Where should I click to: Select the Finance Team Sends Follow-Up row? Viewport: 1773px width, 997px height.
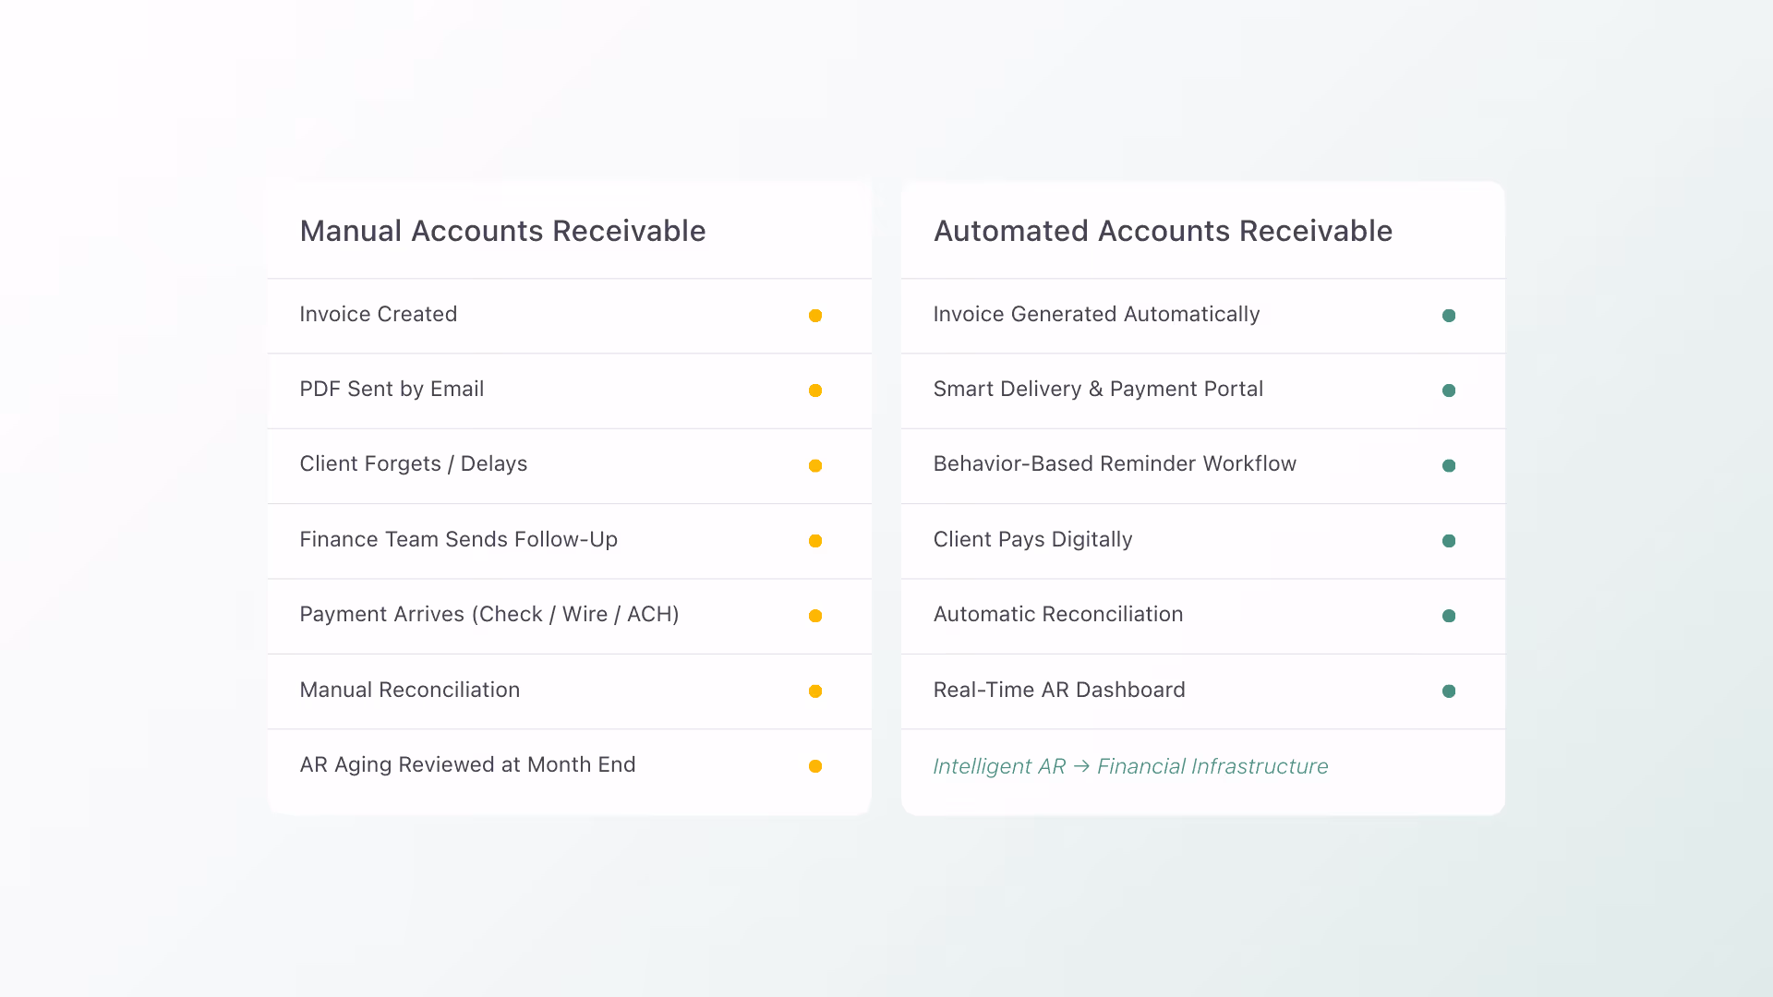[x=570, y=541]
